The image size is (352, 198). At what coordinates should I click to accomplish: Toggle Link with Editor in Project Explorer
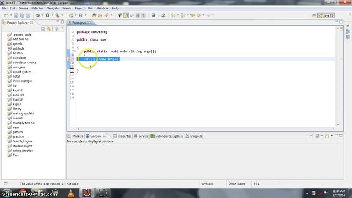[49, 29]
